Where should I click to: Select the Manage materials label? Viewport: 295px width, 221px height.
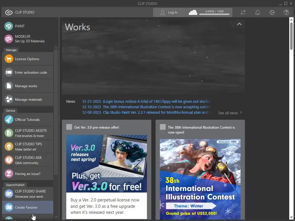[29, 100]
